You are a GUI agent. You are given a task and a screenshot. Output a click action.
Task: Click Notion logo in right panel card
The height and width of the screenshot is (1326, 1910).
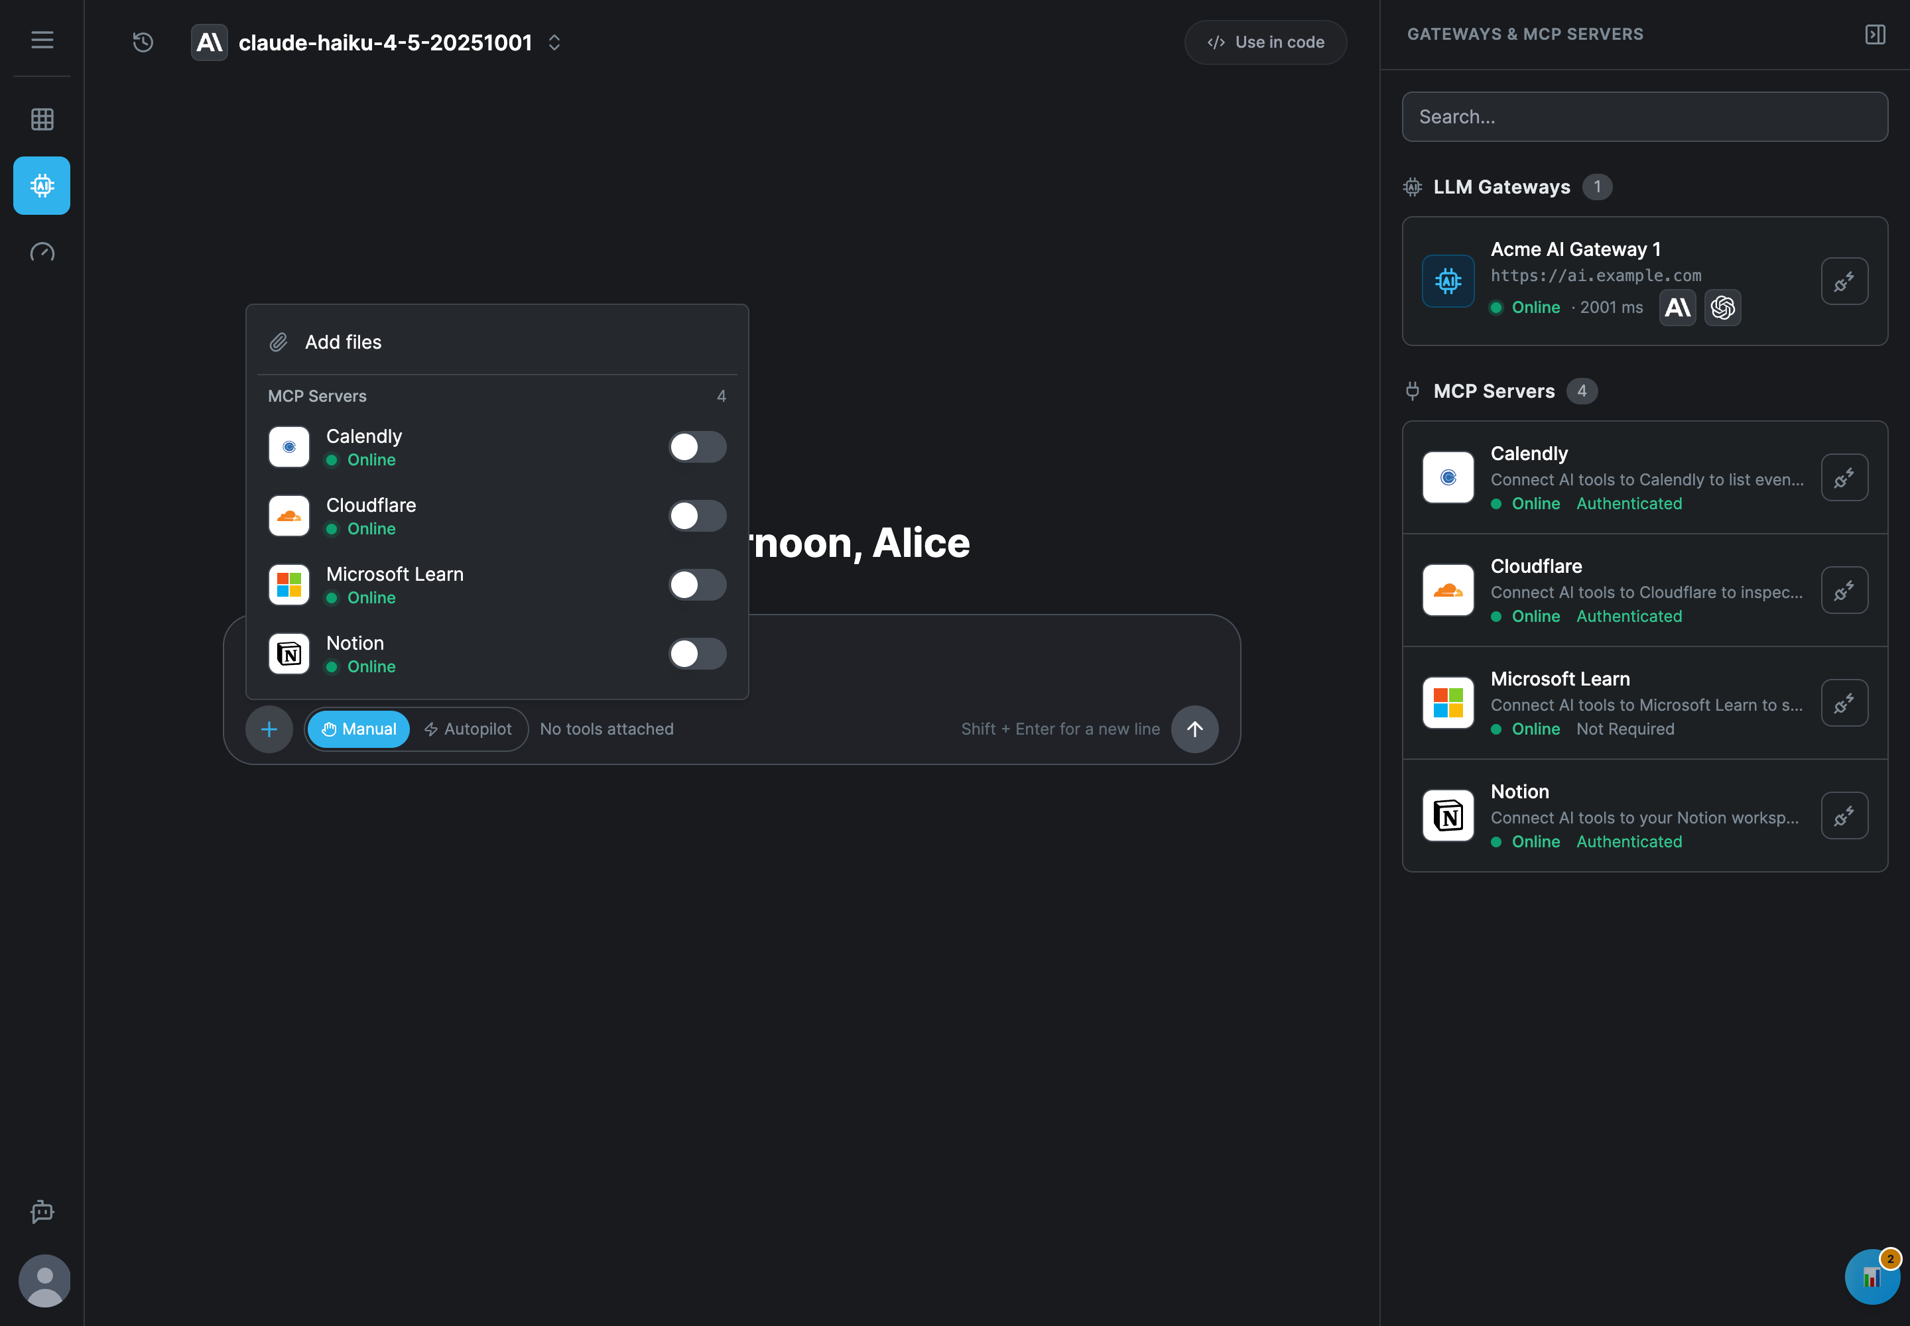click(x=1448, y=816)
